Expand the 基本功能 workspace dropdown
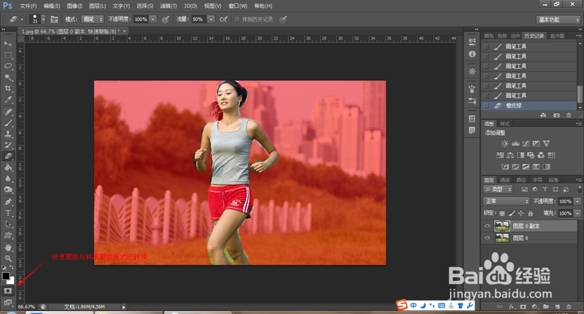Viewport: 584px width, 314px height. 557,19
